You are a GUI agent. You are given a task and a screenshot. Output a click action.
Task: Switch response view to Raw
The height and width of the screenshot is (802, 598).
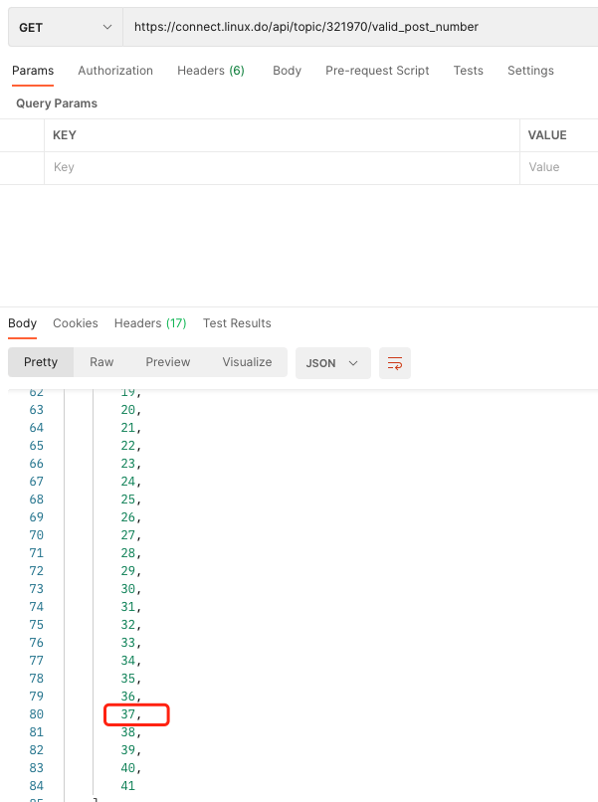point(101,362)
